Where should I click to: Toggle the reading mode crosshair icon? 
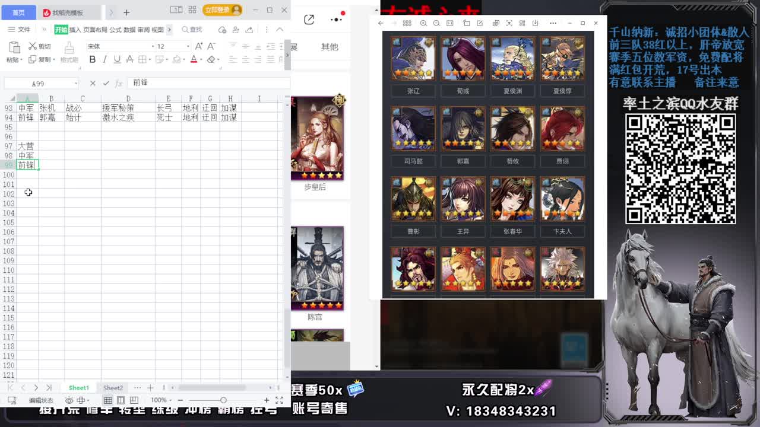point(81,400)
